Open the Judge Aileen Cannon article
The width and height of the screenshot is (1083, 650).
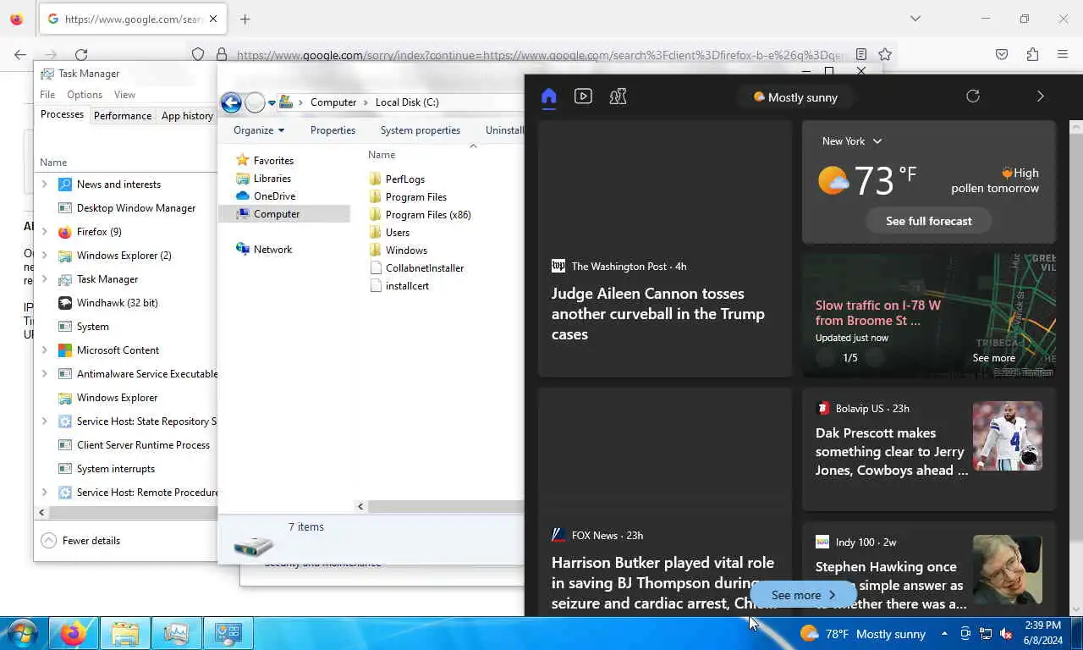point(657,314)
